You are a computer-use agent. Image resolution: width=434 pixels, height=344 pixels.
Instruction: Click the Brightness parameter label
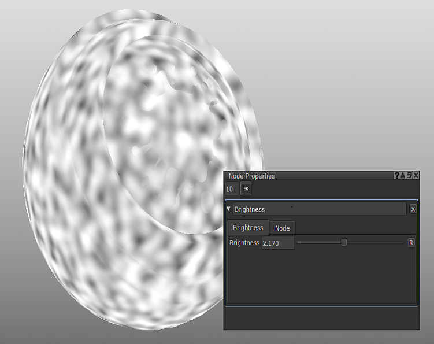pos(244,243)
